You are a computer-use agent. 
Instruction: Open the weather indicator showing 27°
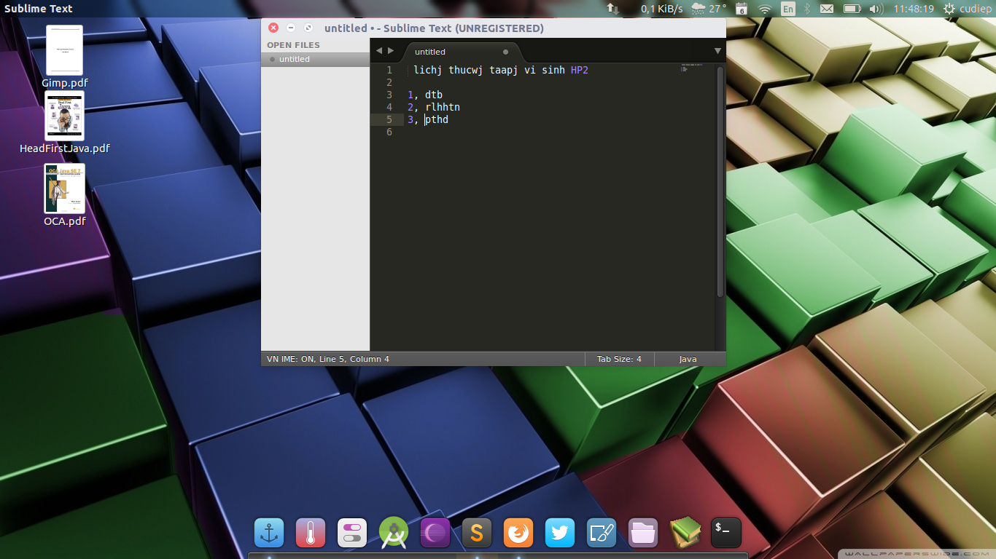click(x=709, y=9)
